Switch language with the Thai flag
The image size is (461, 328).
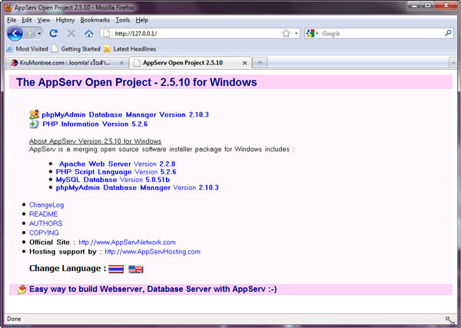(x=116, y=269)
